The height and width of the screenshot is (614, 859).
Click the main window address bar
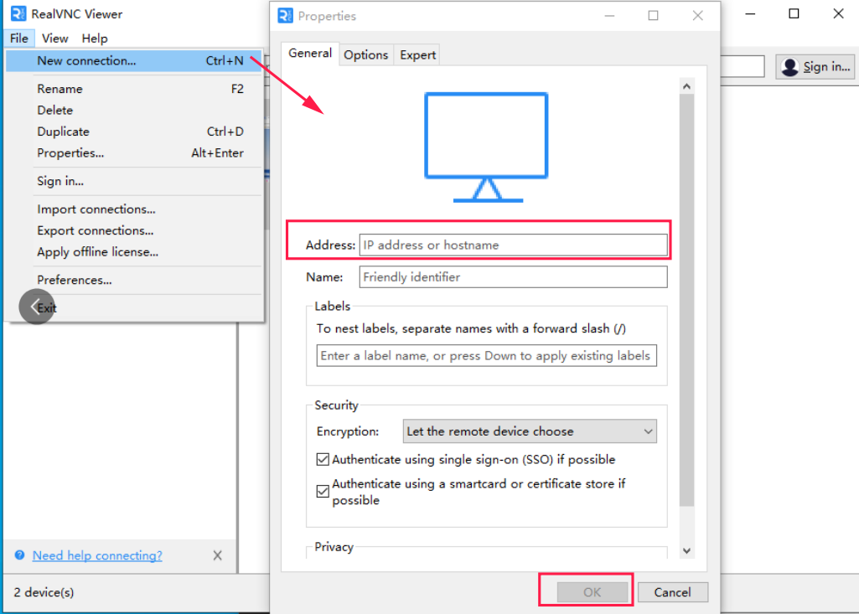[x=743, y=66]
